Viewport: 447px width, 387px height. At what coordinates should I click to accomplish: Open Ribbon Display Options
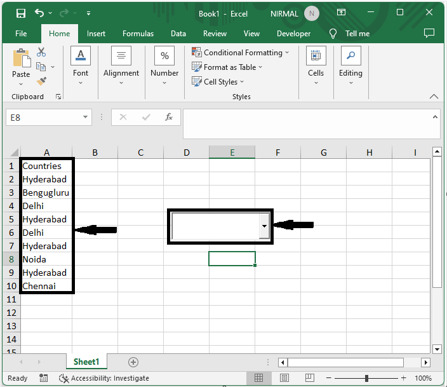341,12
